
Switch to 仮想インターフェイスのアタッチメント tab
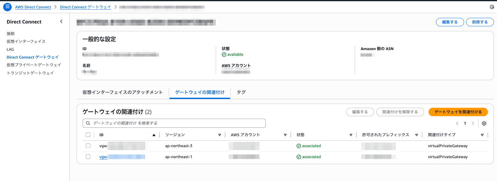(x=123, y=92)
